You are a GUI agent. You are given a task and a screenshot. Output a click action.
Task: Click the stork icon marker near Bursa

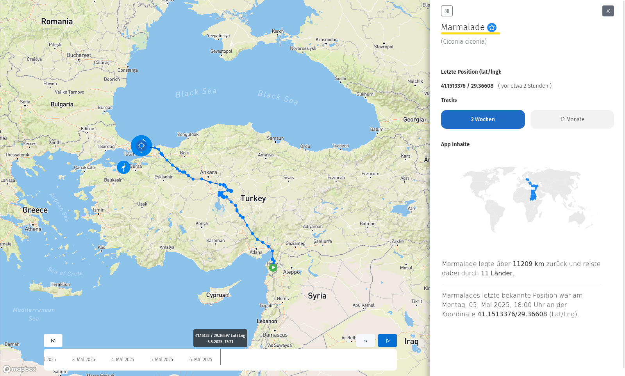pyautogui.click(x=124, y=167)
